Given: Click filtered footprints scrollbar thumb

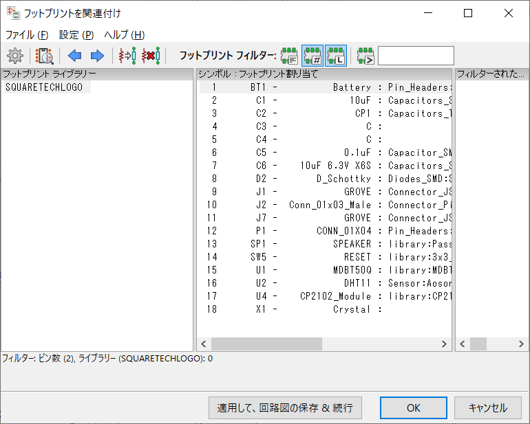Looking at the screenshot, I should click(478, 344).
